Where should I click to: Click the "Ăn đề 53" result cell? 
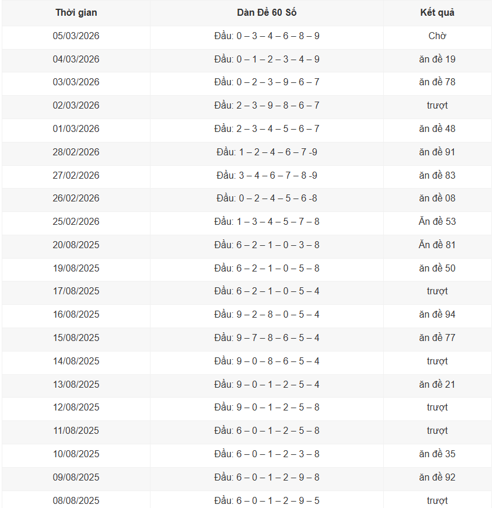tap(437, 222)
